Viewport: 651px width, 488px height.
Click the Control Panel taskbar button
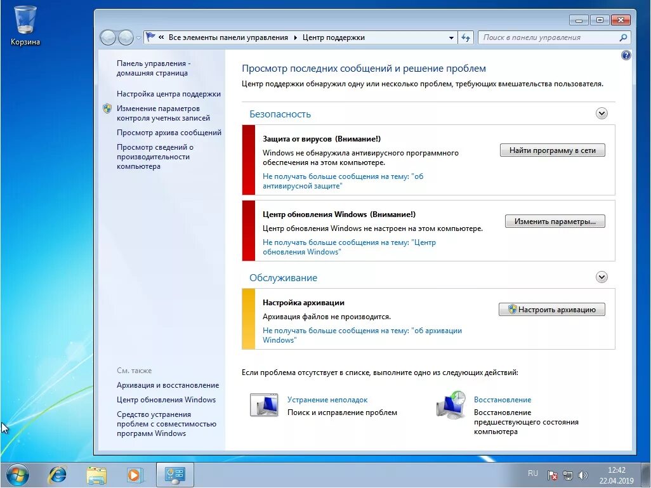pyautogui.click(x=174, y=475)
